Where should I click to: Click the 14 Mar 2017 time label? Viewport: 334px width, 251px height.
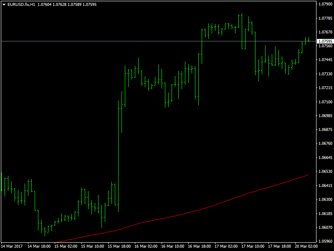[12, 246]
